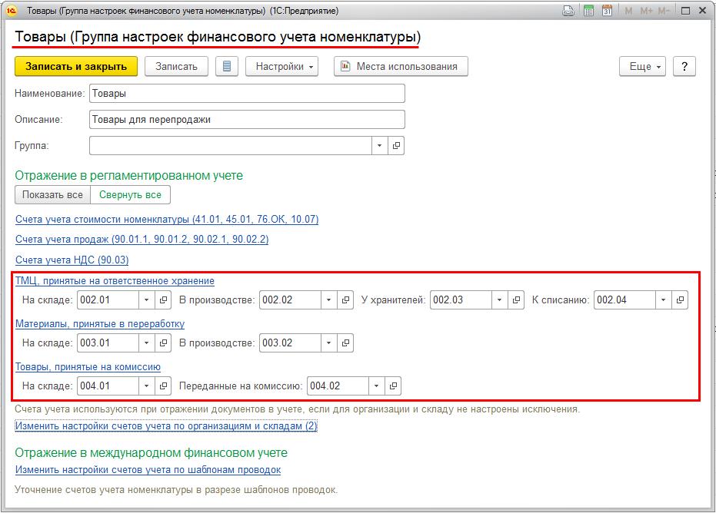716x513 pixels.
Task: Click the 004.02 Переданные на комиссию field
Action: [x=338, y=386]
